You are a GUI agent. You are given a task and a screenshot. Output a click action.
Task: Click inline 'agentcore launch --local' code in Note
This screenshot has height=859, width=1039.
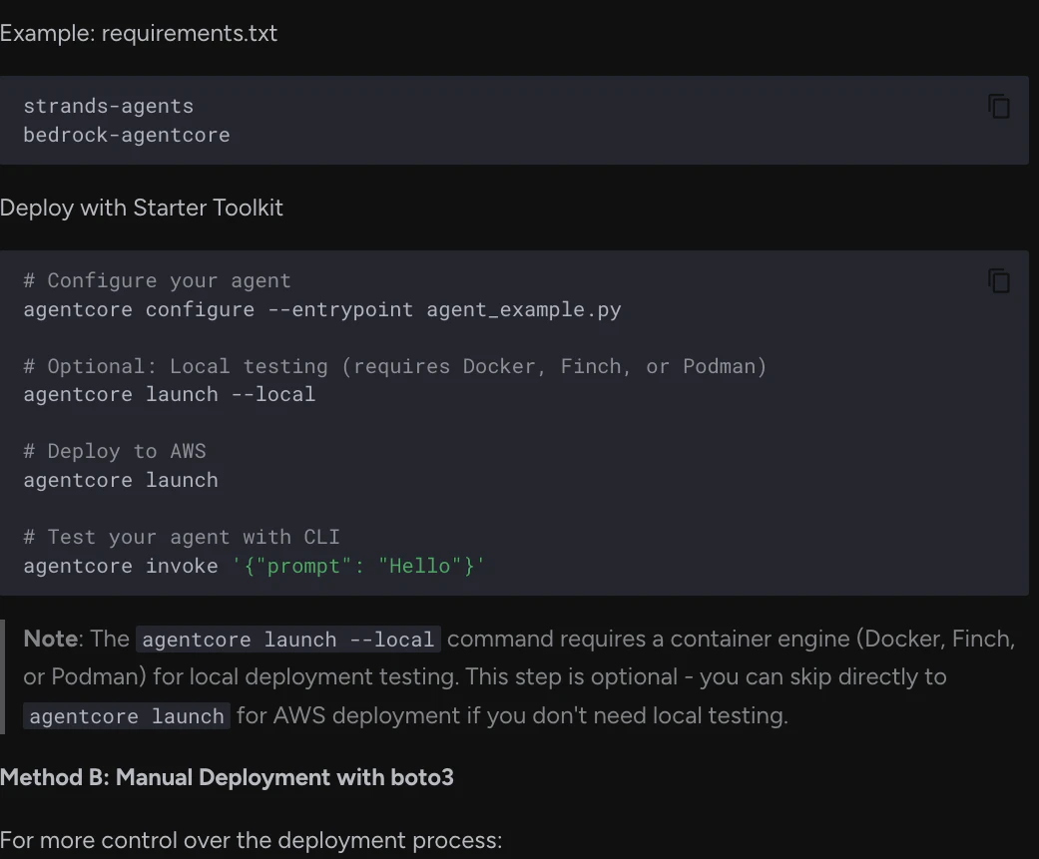(289, 640)
